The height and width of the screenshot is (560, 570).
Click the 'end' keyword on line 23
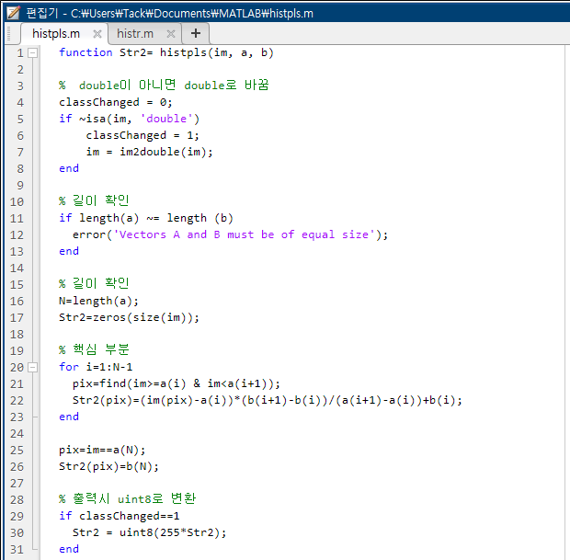point(69,417)
